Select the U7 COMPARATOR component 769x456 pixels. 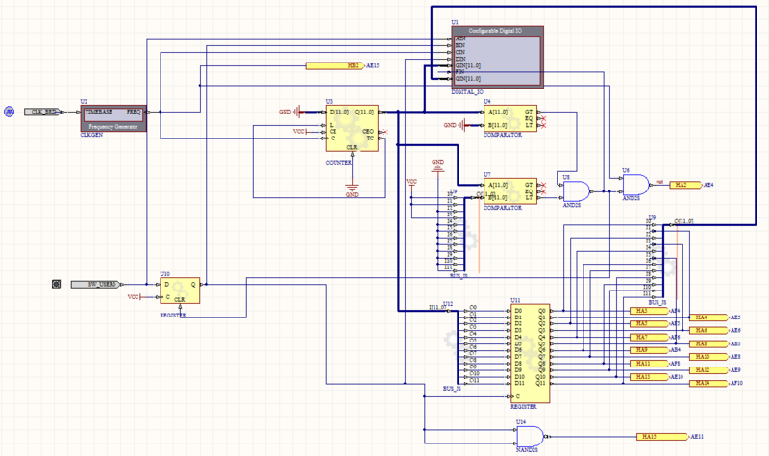point(510,190)
